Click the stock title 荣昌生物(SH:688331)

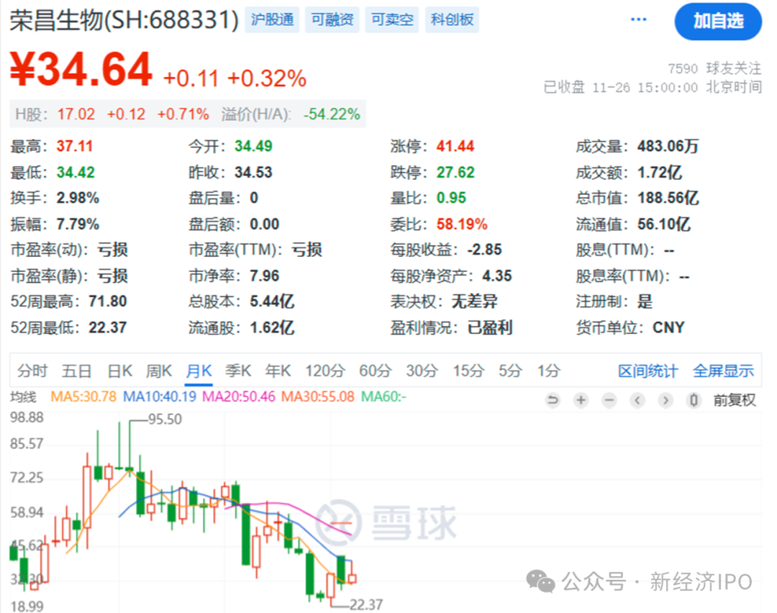tap(124, 20)
